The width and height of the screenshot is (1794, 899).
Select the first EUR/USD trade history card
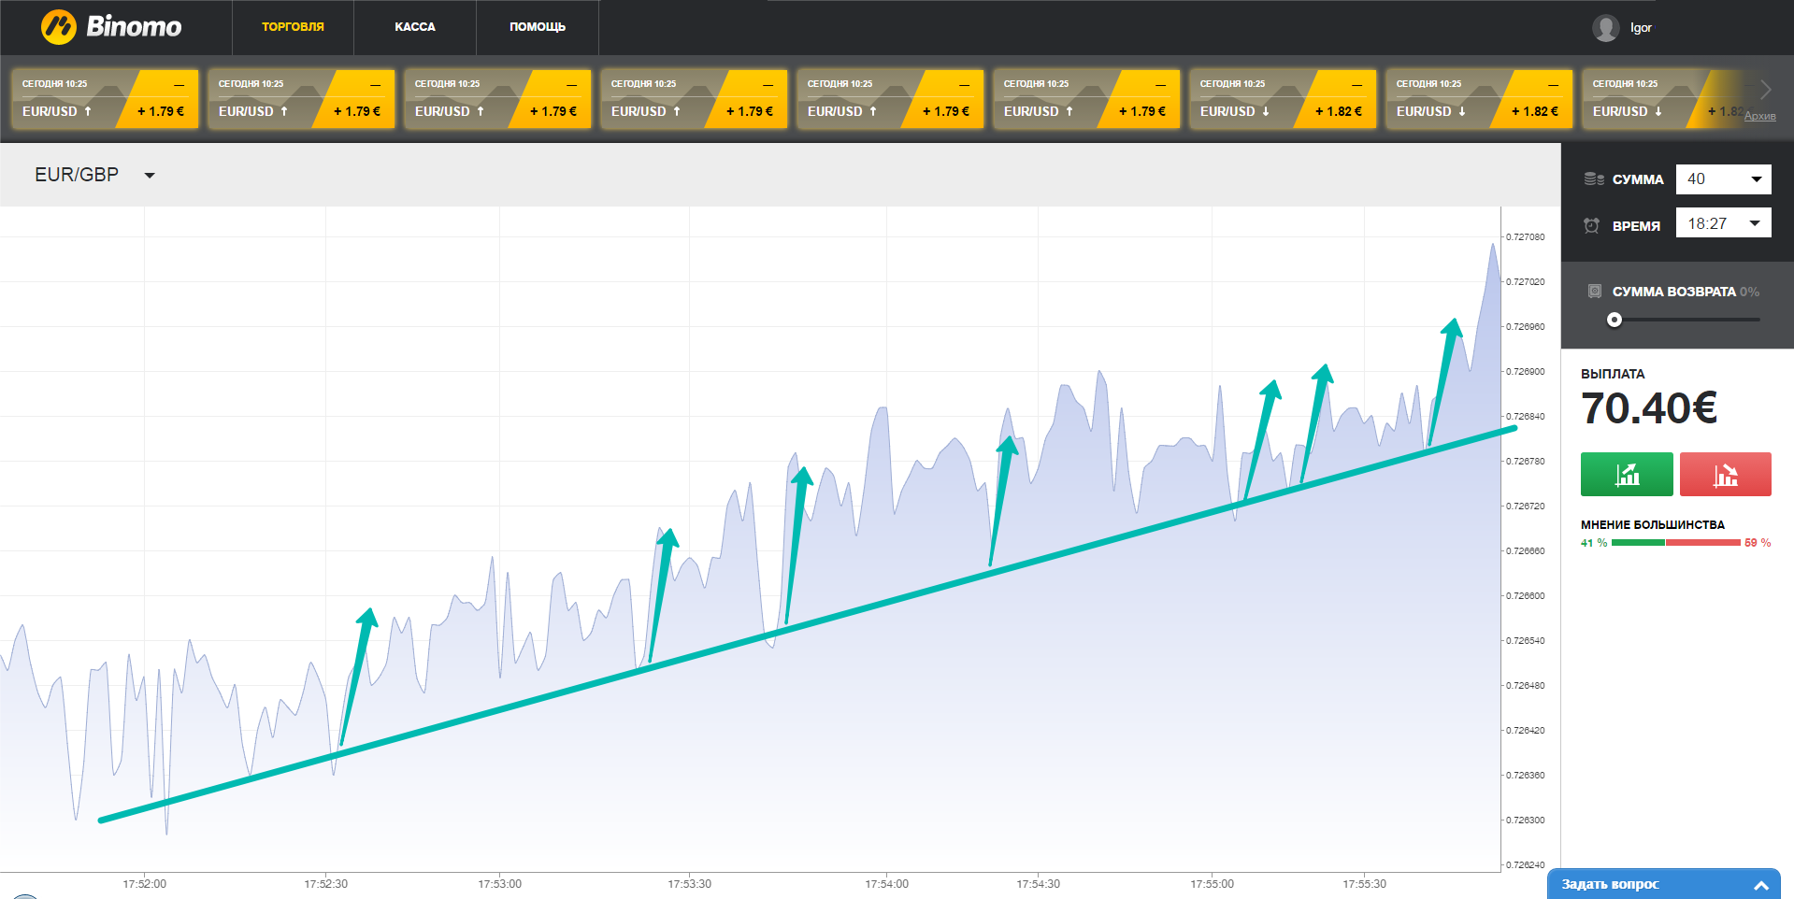point(105,98)
